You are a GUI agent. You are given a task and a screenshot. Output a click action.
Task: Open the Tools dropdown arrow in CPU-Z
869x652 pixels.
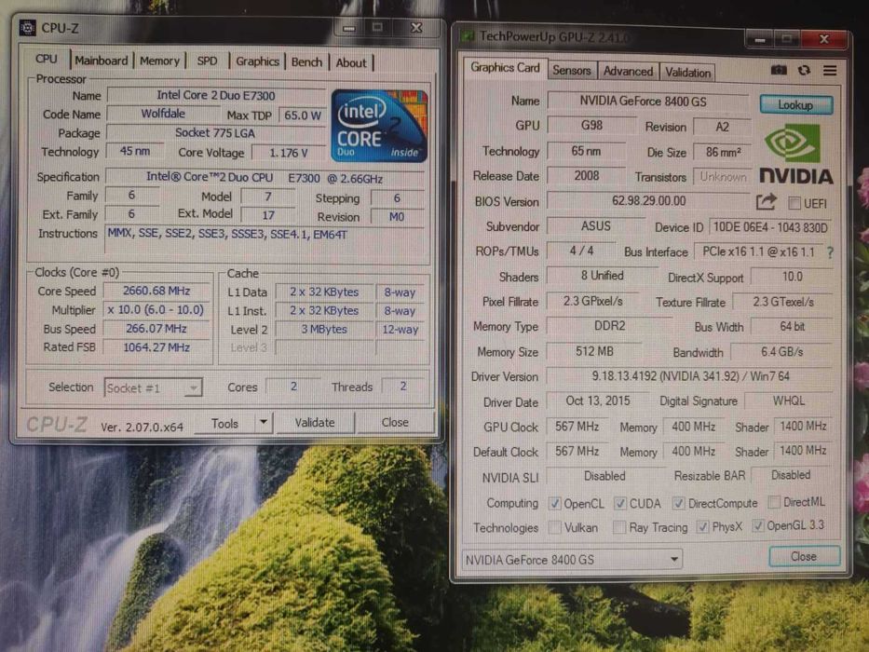tap(264, 423)
